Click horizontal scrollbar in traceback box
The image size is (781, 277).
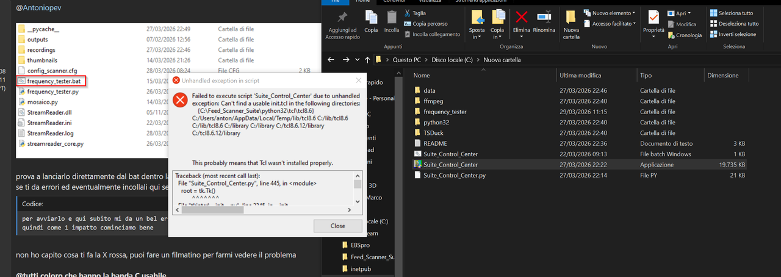click(x=264, y=210)
